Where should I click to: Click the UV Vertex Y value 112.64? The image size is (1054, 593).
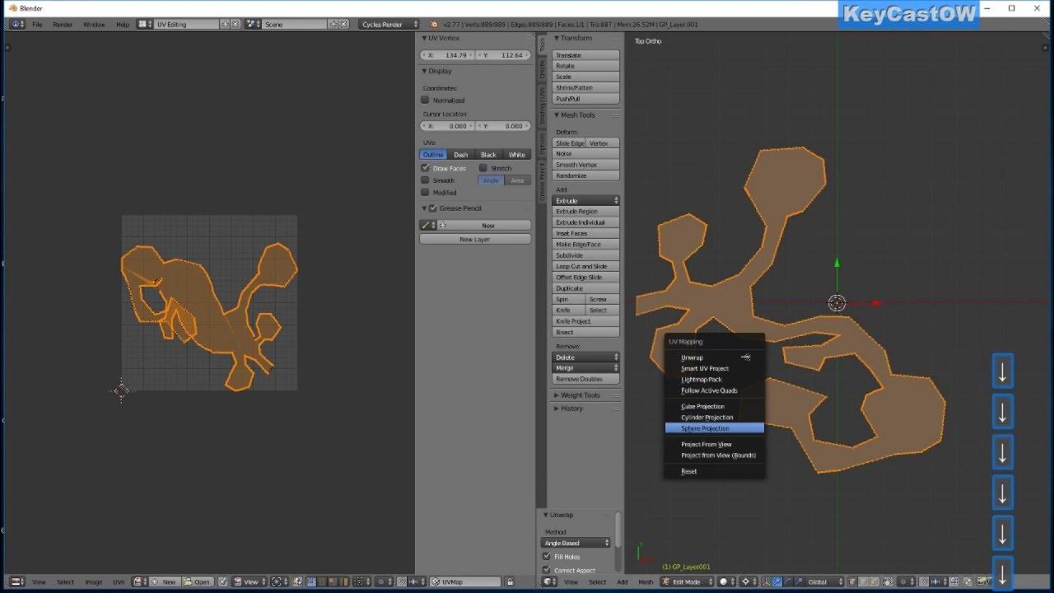503,55
